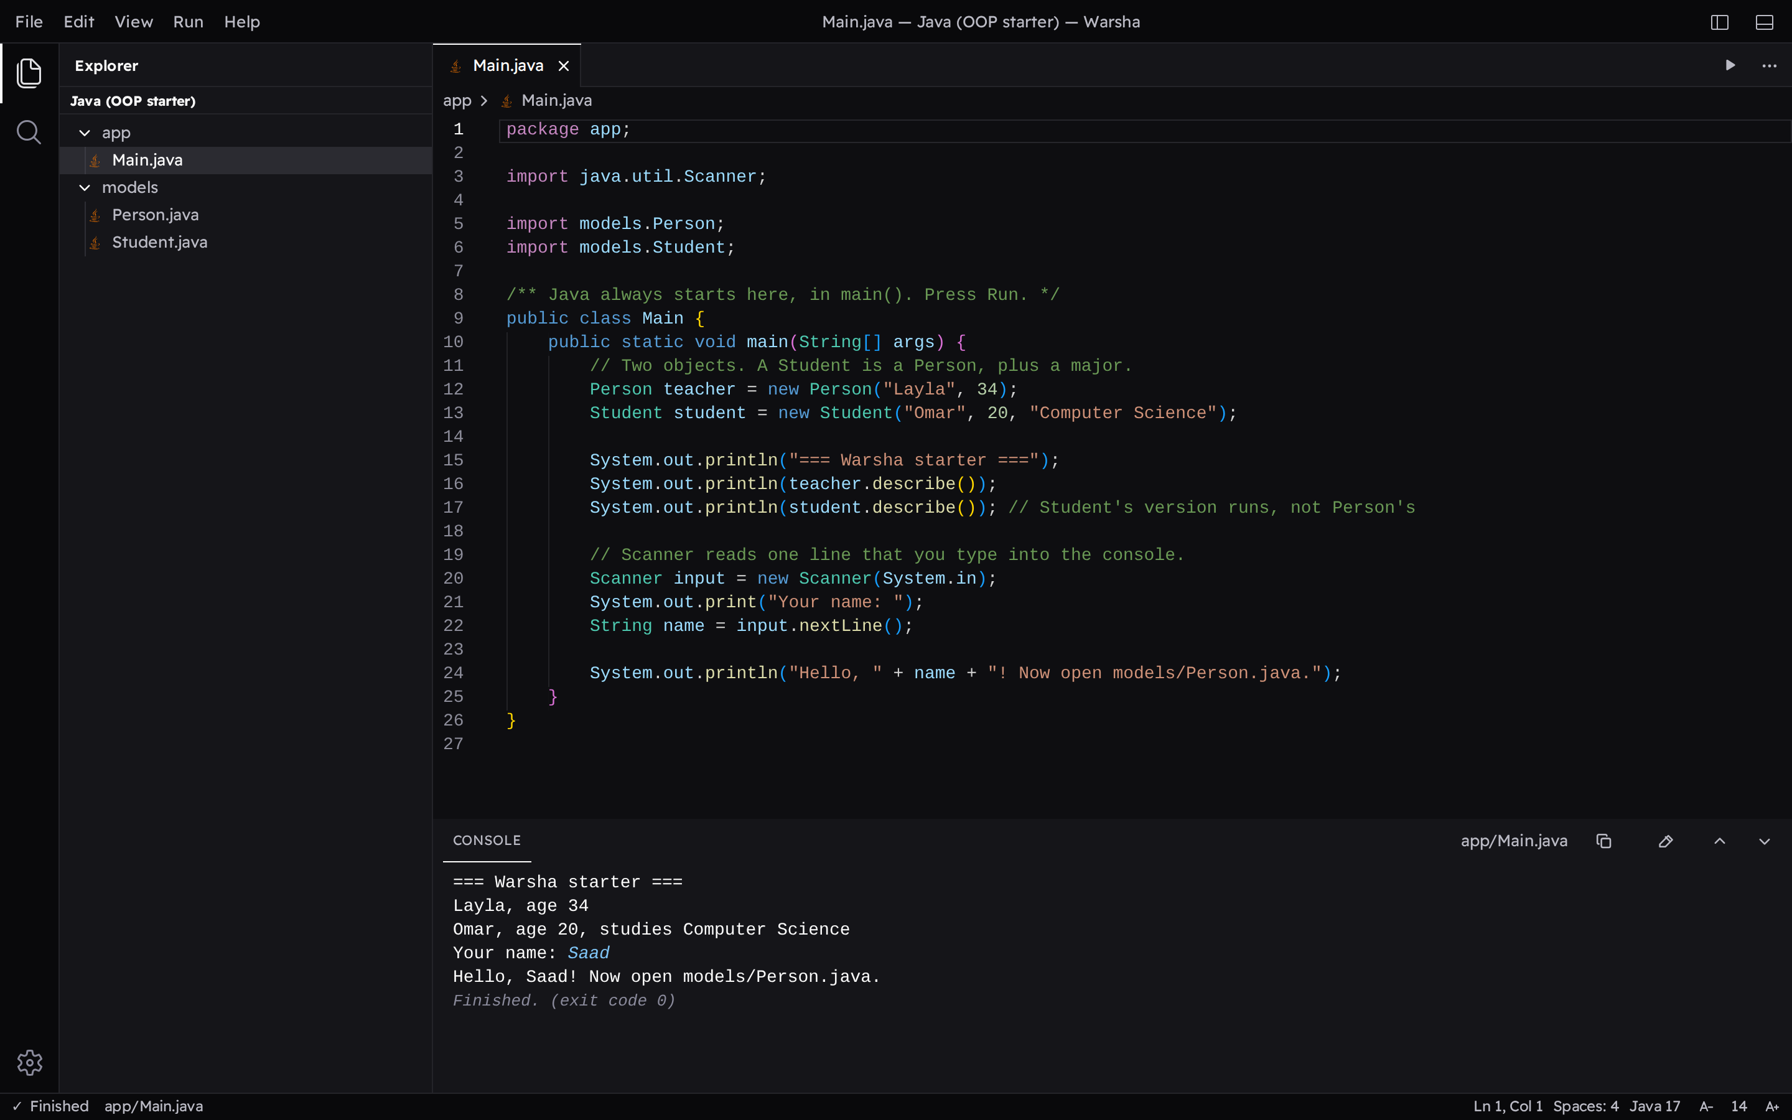Click the 'Computer Science' string literal

point(1122,413)
